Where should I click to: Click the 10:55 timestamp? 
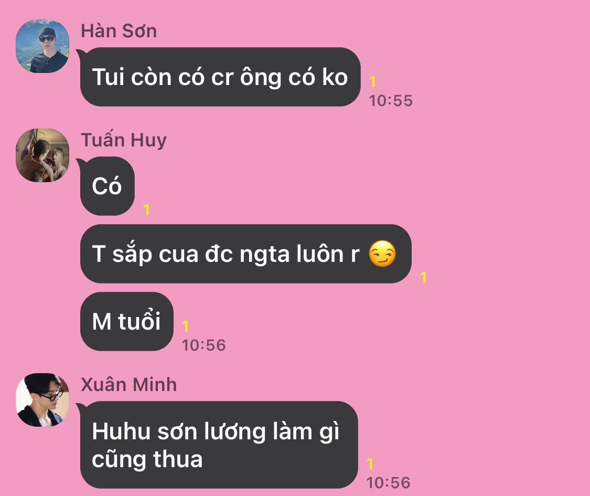tap(391, 101)
